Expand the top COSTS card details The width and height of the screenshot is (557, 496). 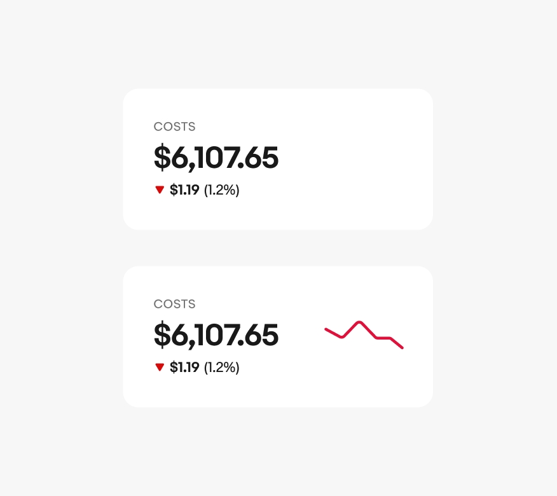pos(278,160)
